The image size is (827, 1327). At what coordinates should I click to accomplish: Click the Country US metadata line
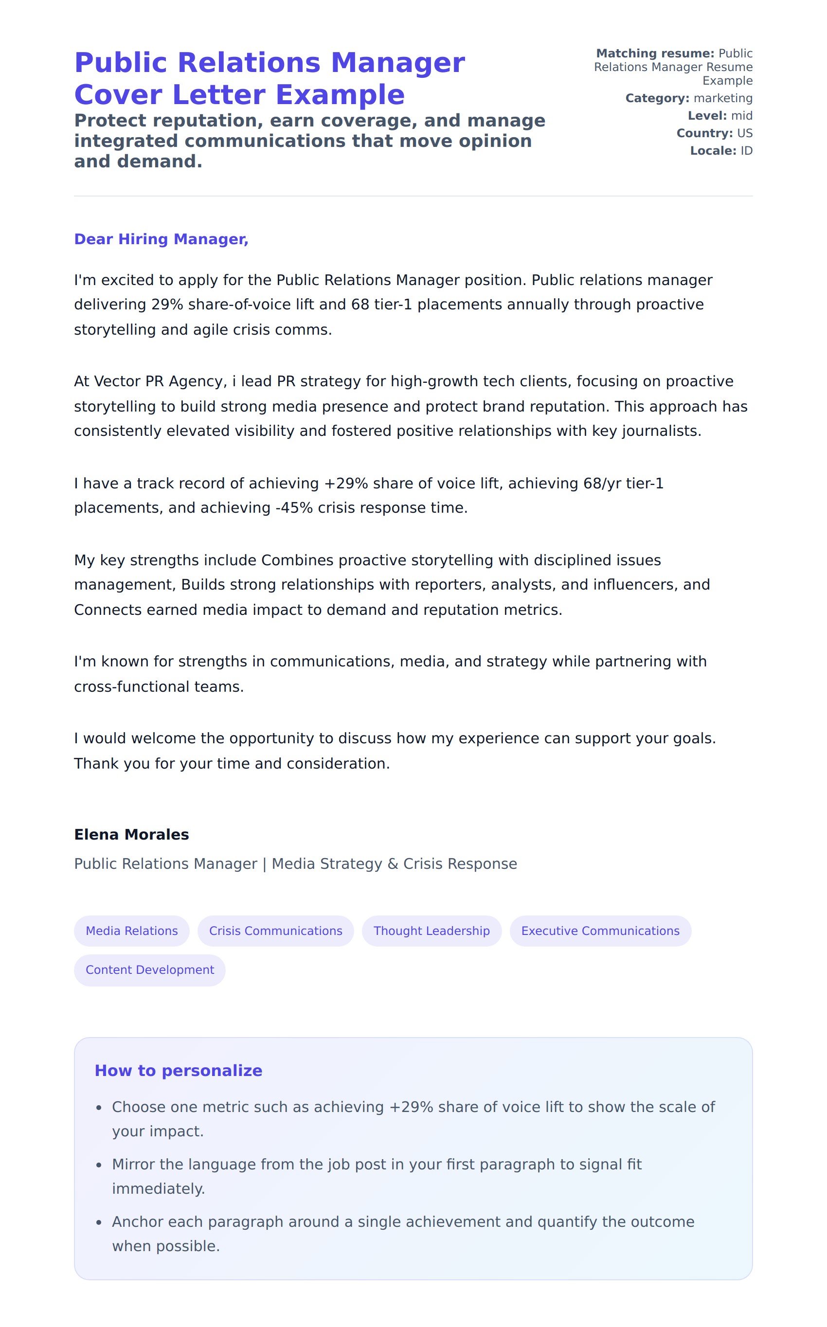click(714, 133)
